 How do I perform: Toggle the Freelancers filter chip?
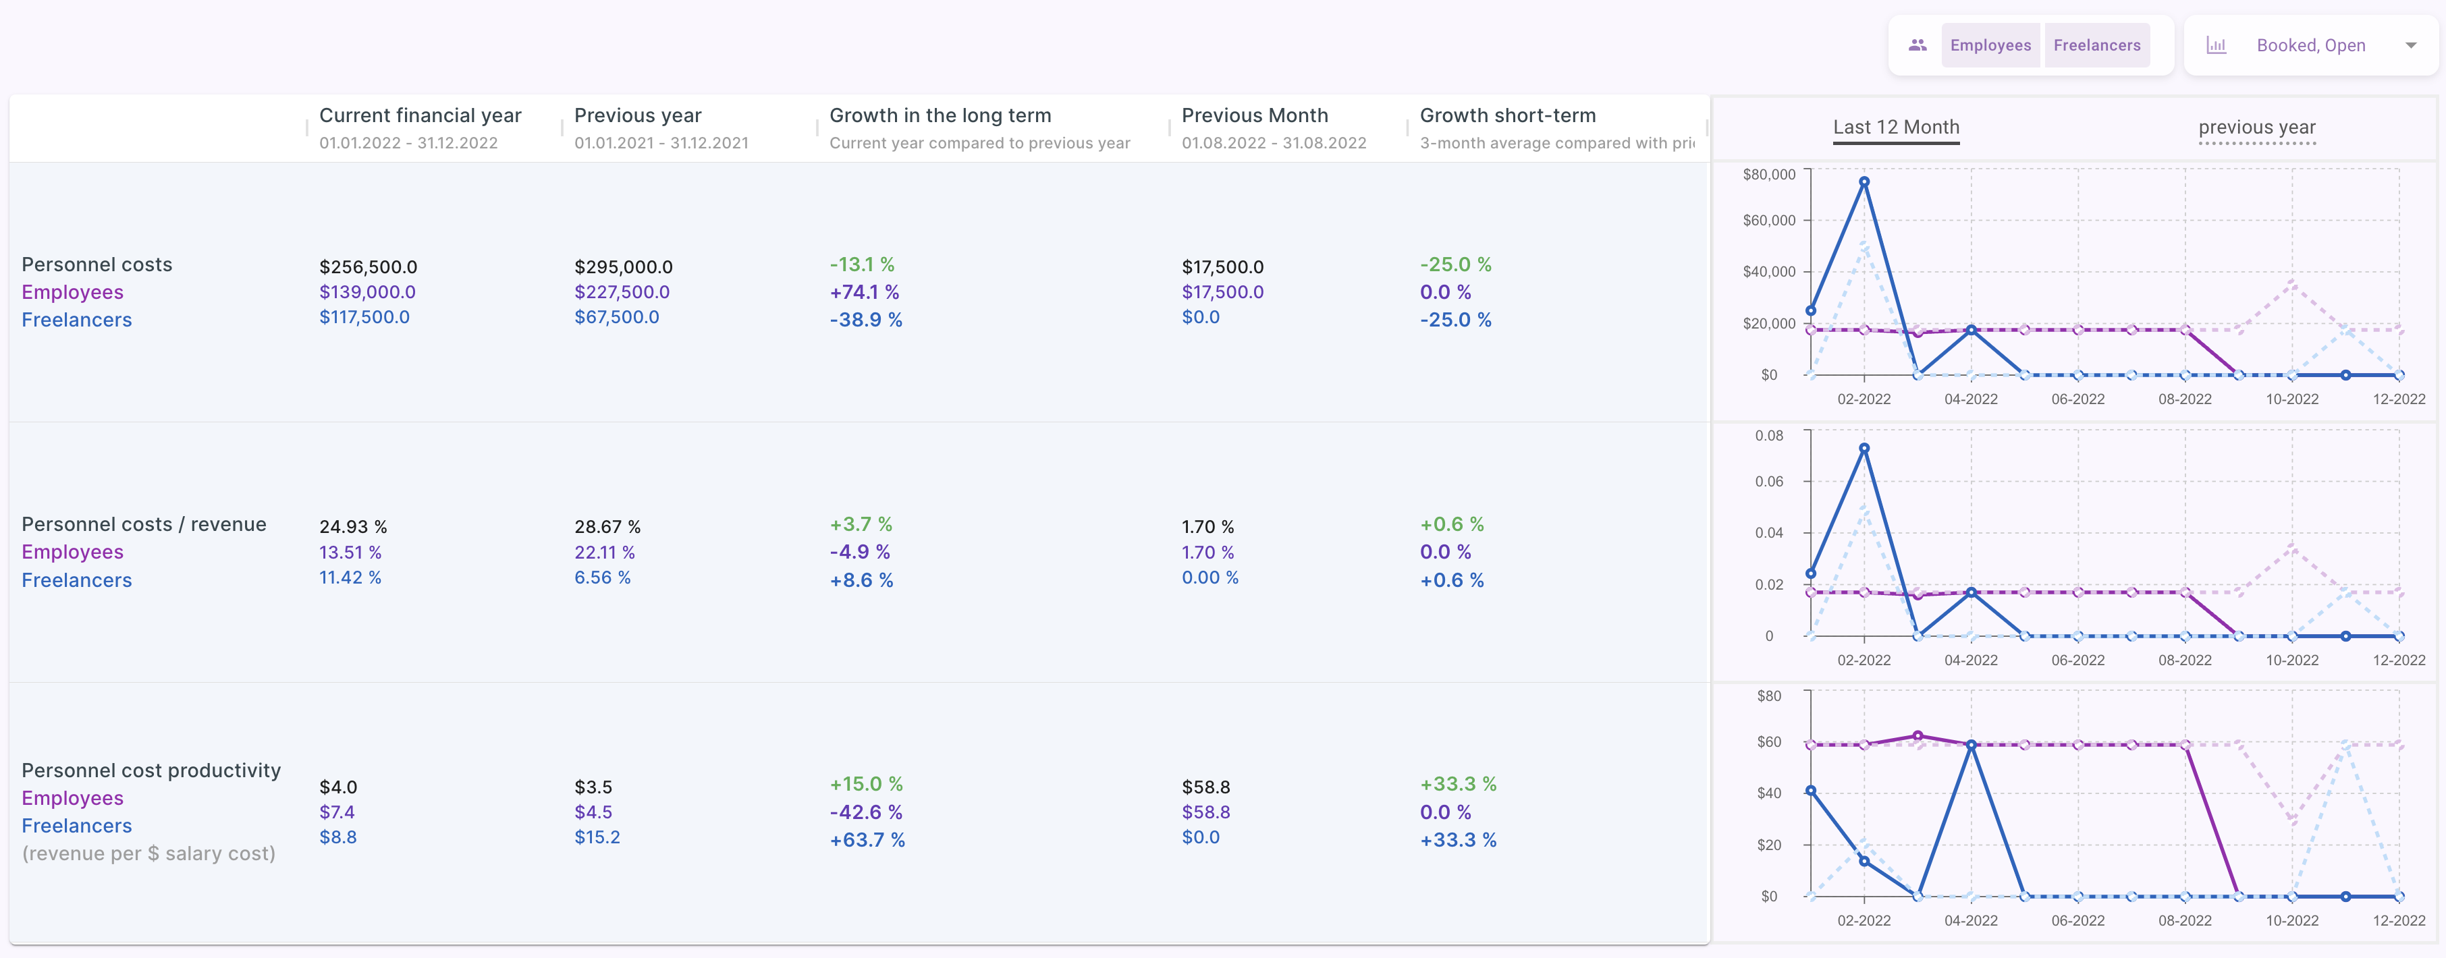2096,45
